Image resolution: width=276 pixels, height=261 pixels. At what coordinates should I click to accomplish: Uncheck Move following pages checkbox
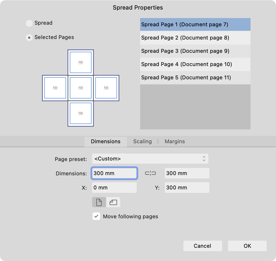pyautogui.click(x=96, y=216)
